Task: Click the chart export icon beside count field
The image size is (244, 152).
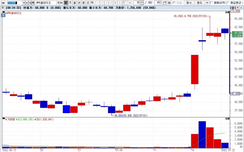Action: (x=165, y=3)
